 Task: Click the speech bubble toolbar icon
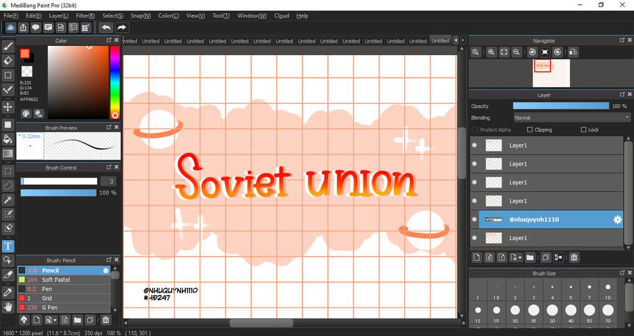(35, 27)
